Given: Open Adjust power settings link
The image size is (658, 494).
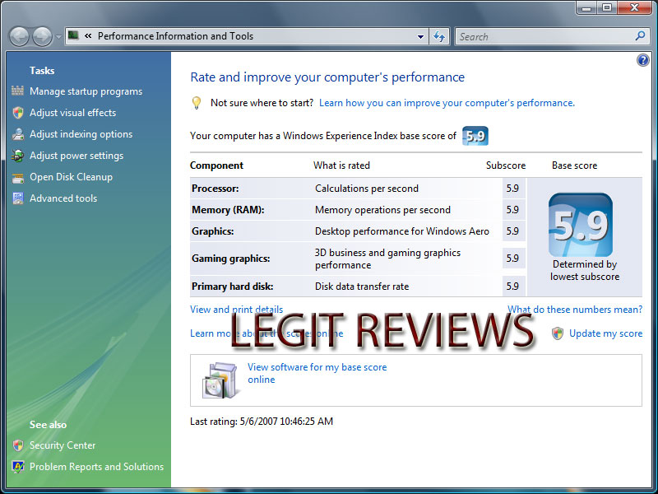Looking at the screenshot, I should 76,156.
